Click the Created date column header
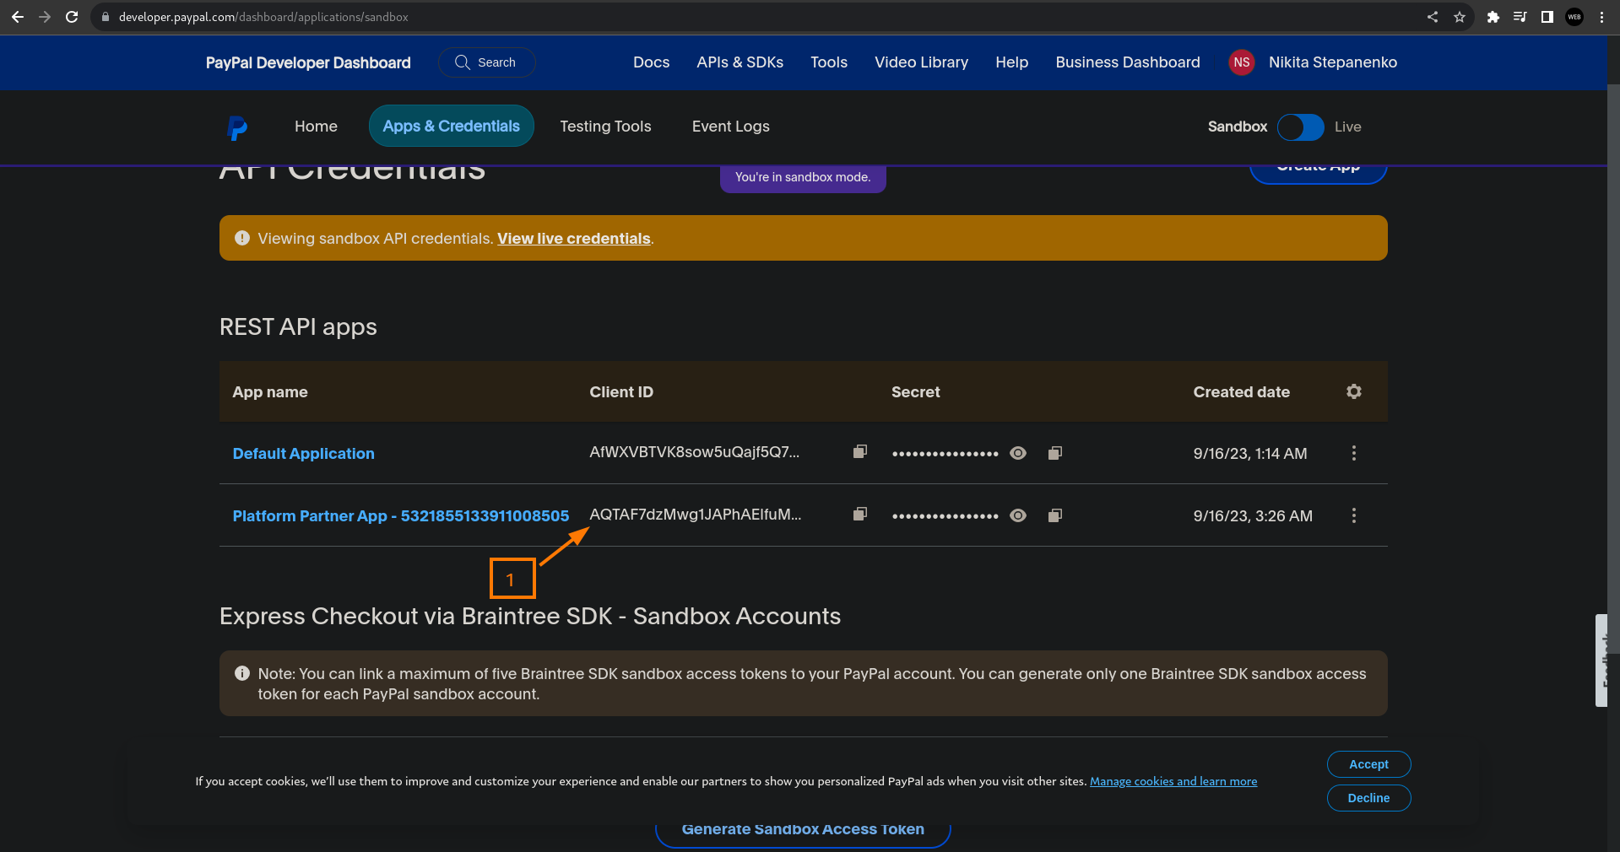1620x852 pixels. (x=1242, y=392)
